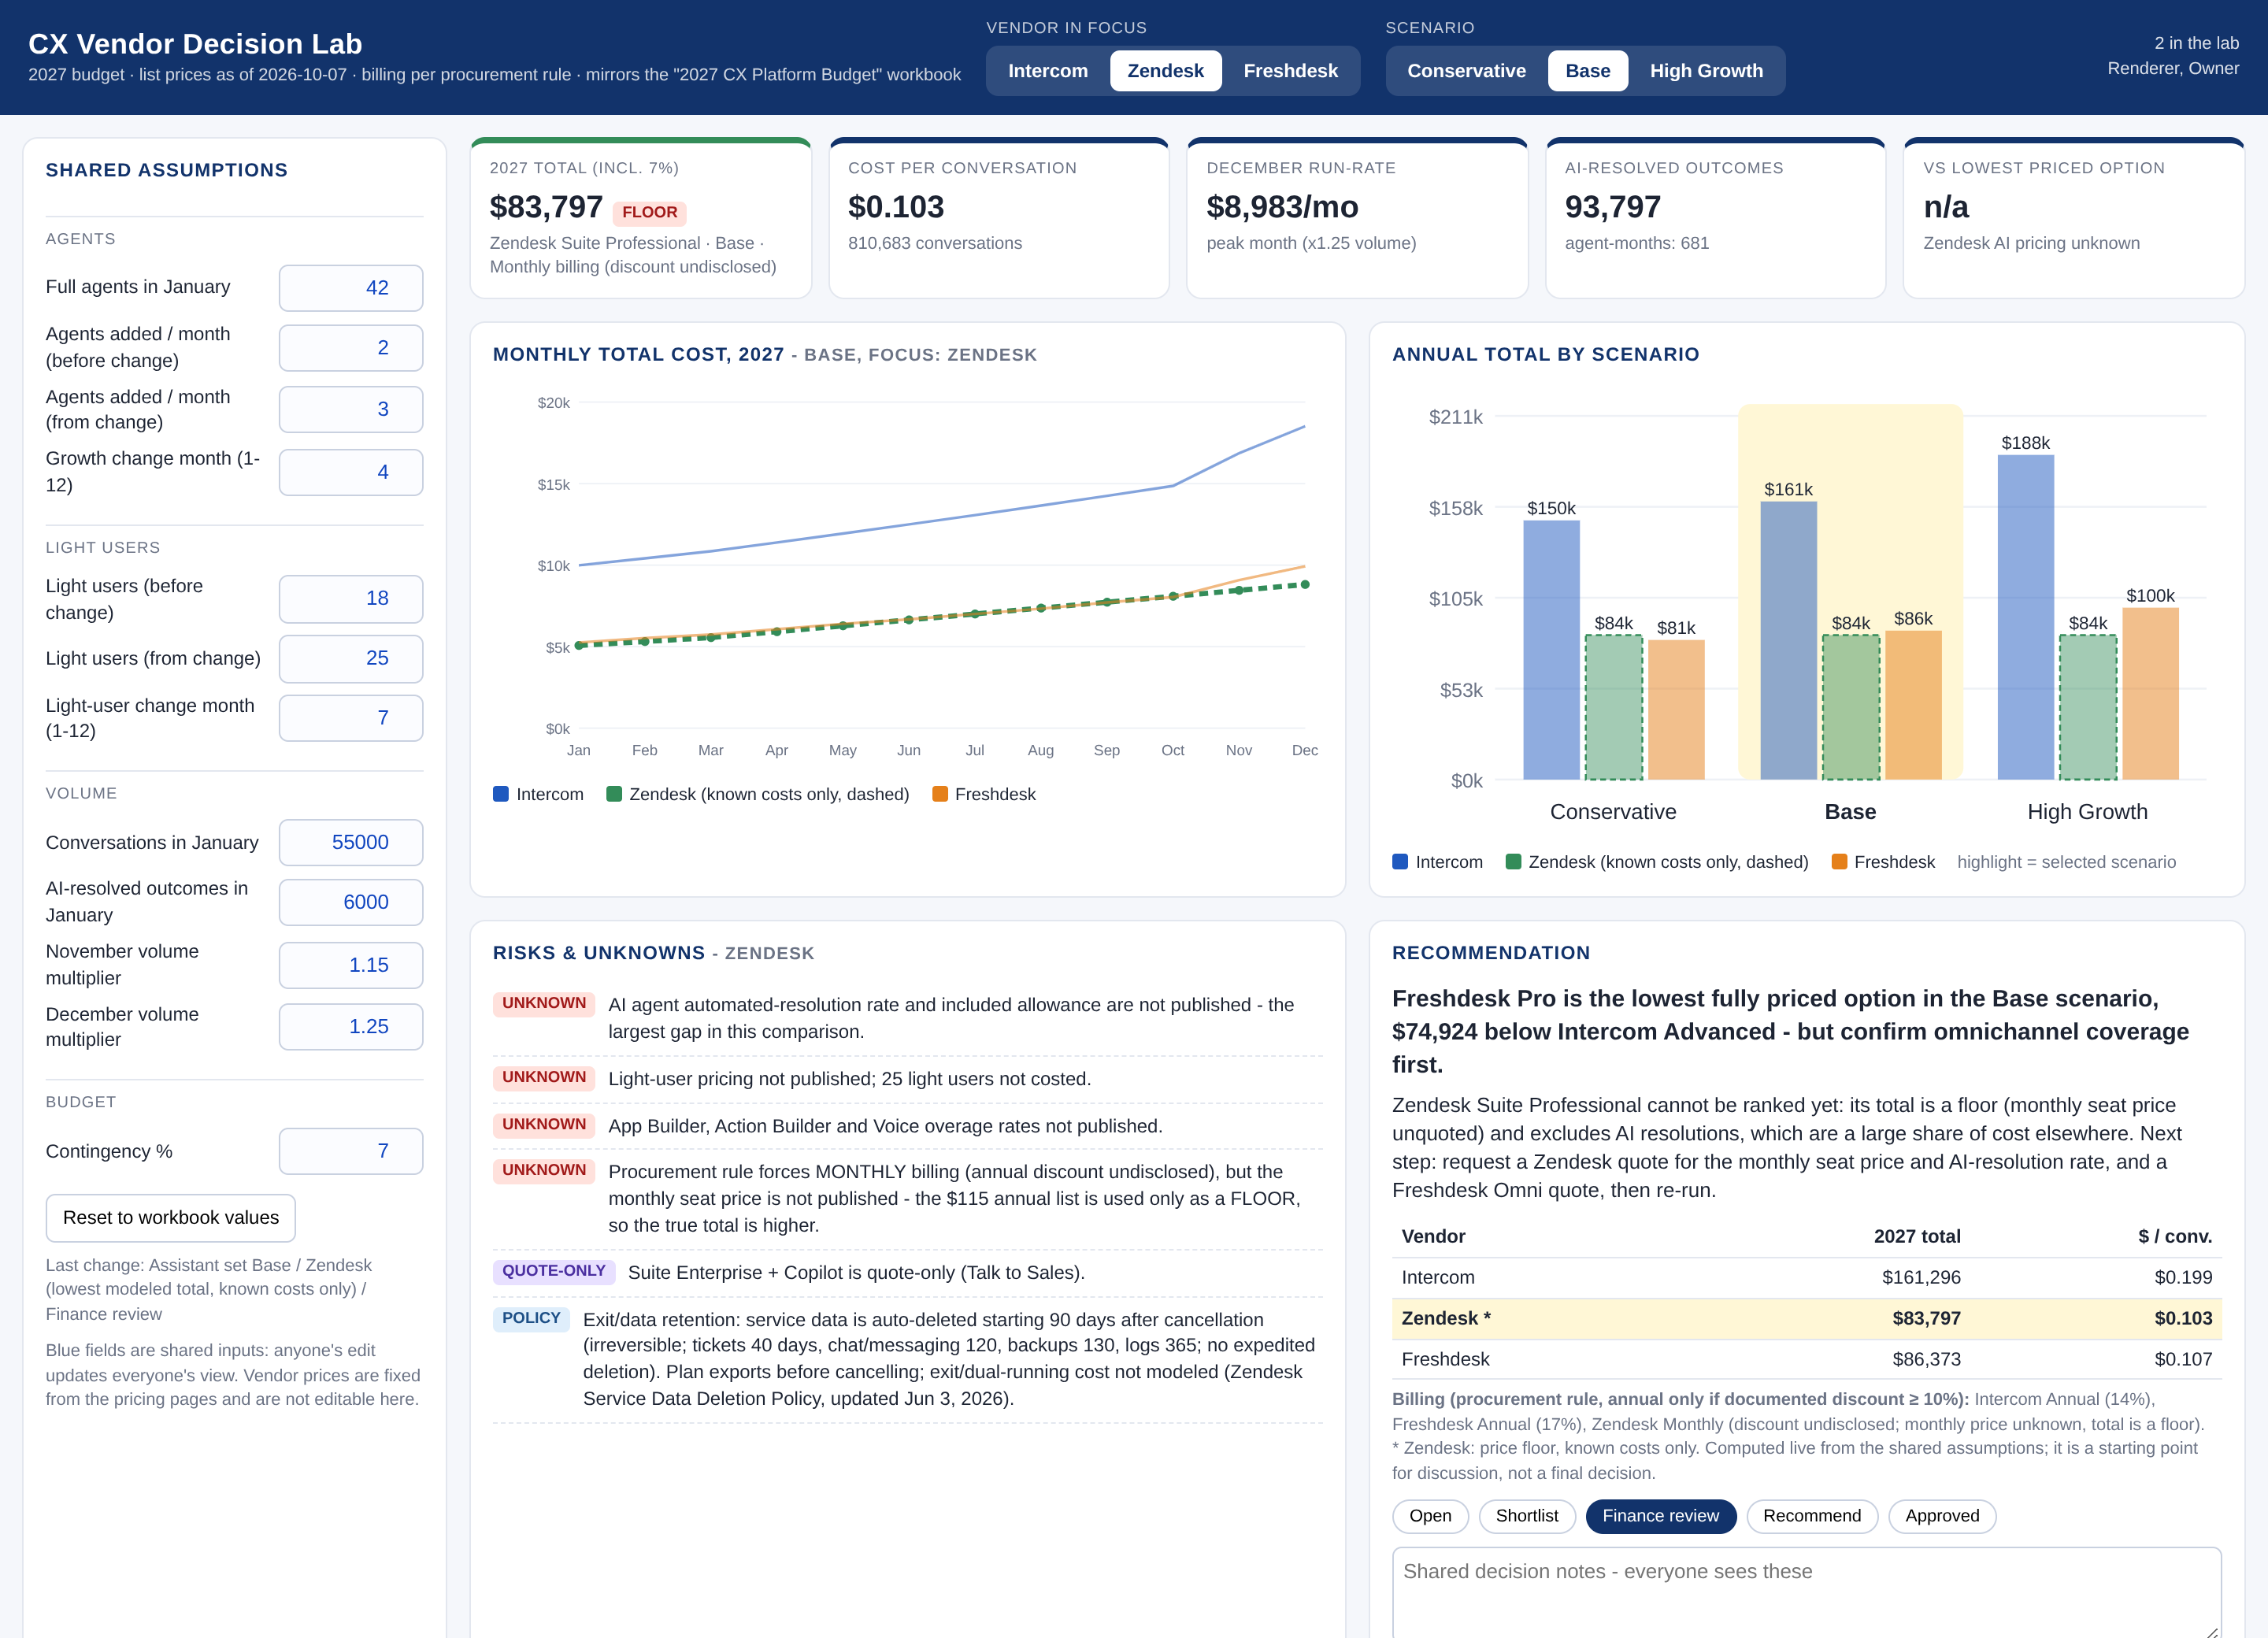Select Intercom as vendor in focus
The image size is (2268, 1638).
(x=1047, y=71)
